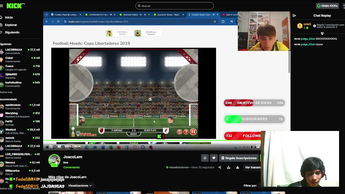Close the LUCHOCABJ1212 browser tab
The image size is (345, 194).
click(115, 15)
